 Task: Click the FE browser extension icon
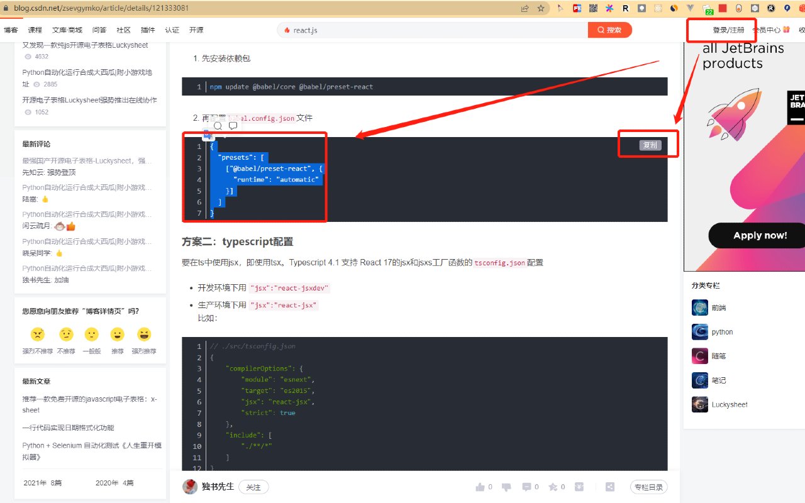pos(576,8)
